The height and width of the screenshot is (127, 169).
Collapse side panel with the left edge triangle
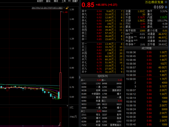80,77
